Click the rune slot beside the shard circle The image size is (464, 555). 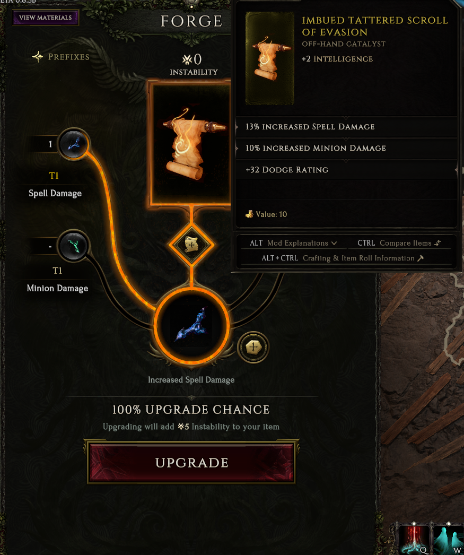click(x=253, y=347)
